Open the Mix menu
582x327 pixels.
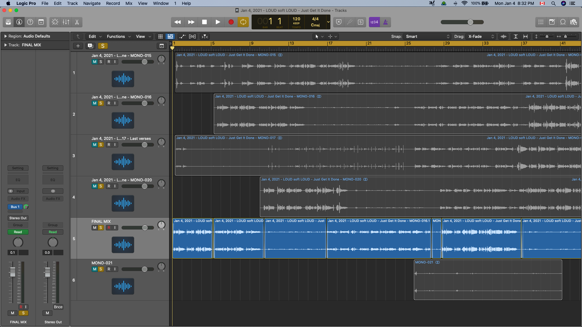coord(129,3)
